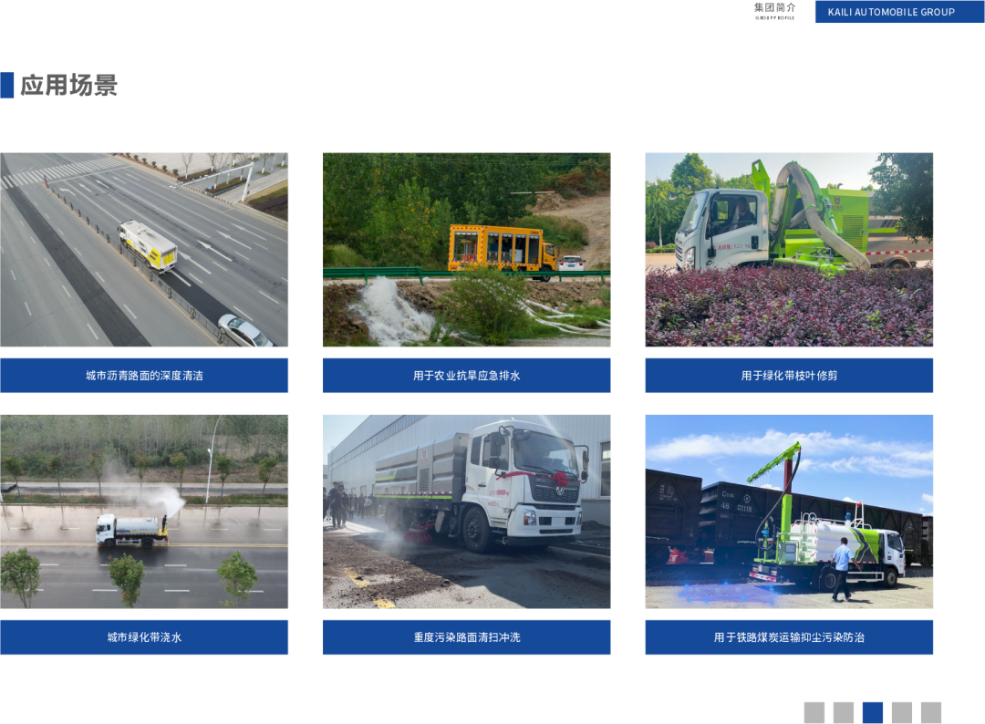Open the road sweeper truck photo
This screenshot has width=985, height=724.
click(x=466, y=512)
